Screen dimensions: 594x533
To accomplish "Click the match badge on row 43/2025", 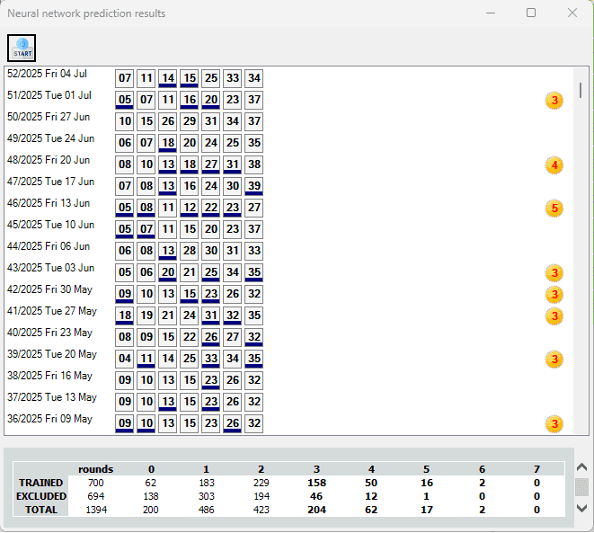I will [554, 272].
